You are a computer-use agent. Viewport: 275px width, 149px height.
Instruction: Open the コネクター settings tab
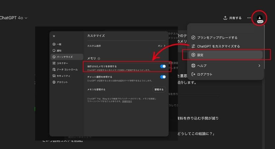click(67, 63)
